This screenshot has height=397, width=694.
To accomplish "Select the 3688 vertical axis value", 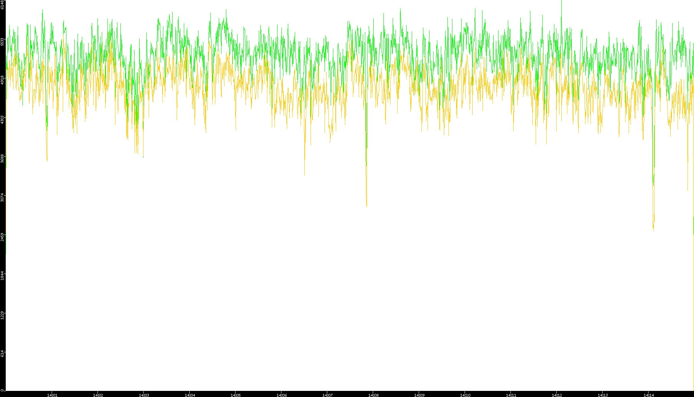I will point(2,158).
